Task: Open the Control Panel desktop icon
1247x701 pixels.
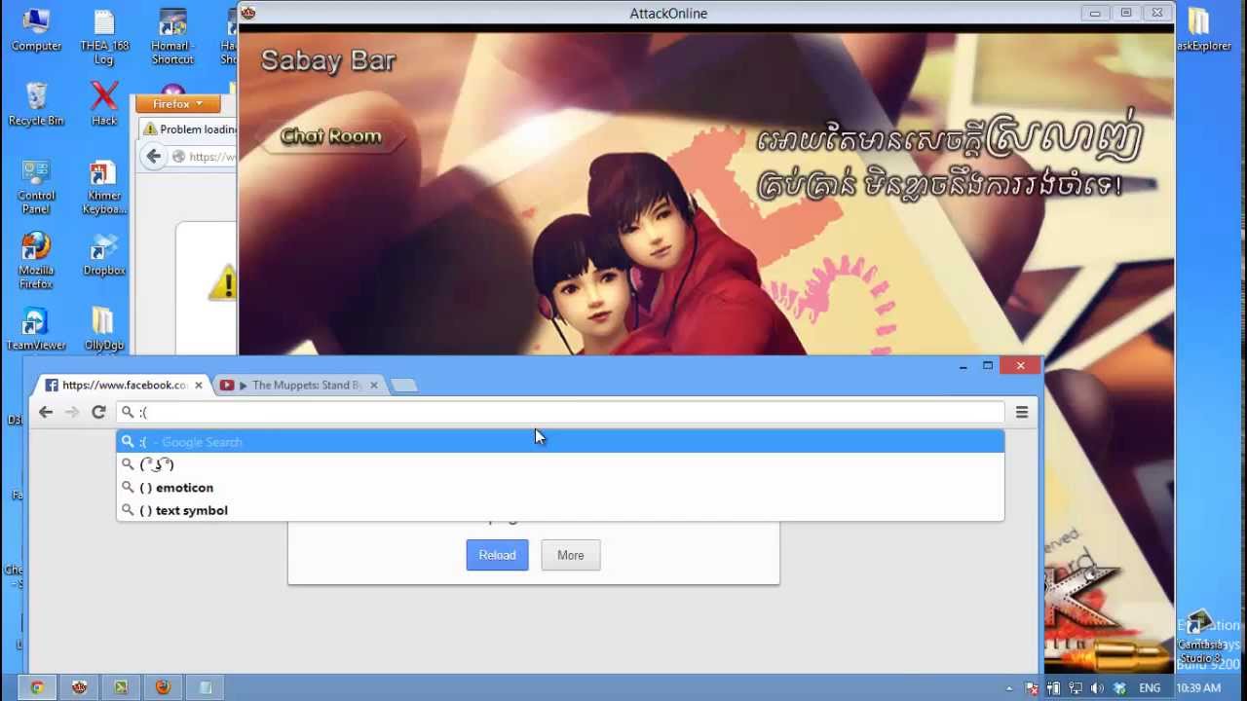Action: pos(36,187)
